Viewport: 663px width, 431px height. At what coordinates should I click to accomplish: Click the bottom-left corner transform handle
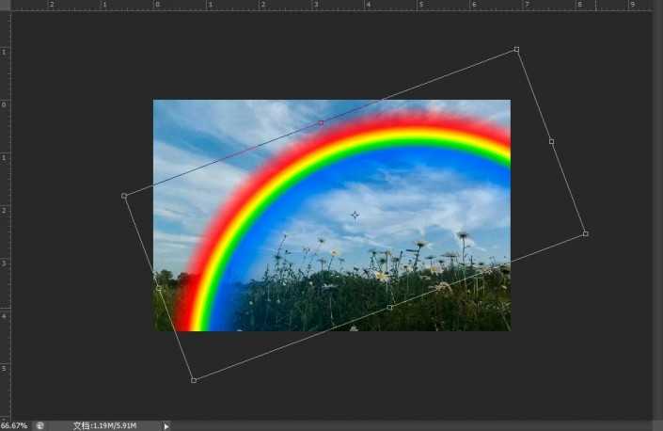click(x=194, y=380)
